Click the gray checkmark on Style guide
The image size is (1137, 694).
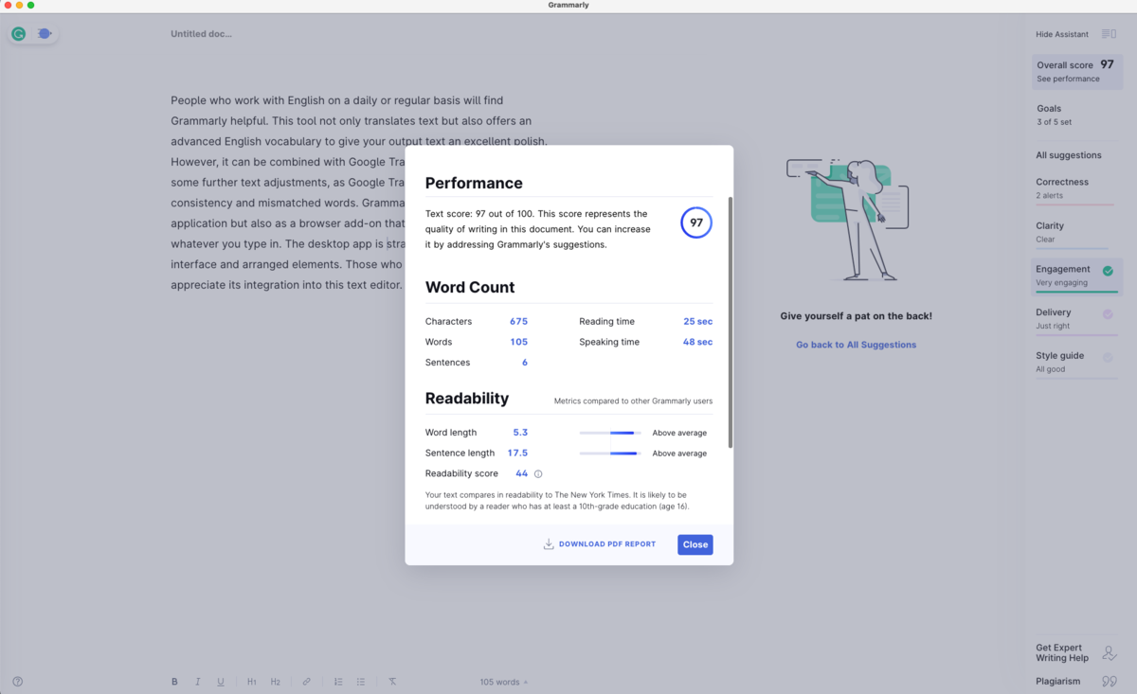(x=1108, y=357)
